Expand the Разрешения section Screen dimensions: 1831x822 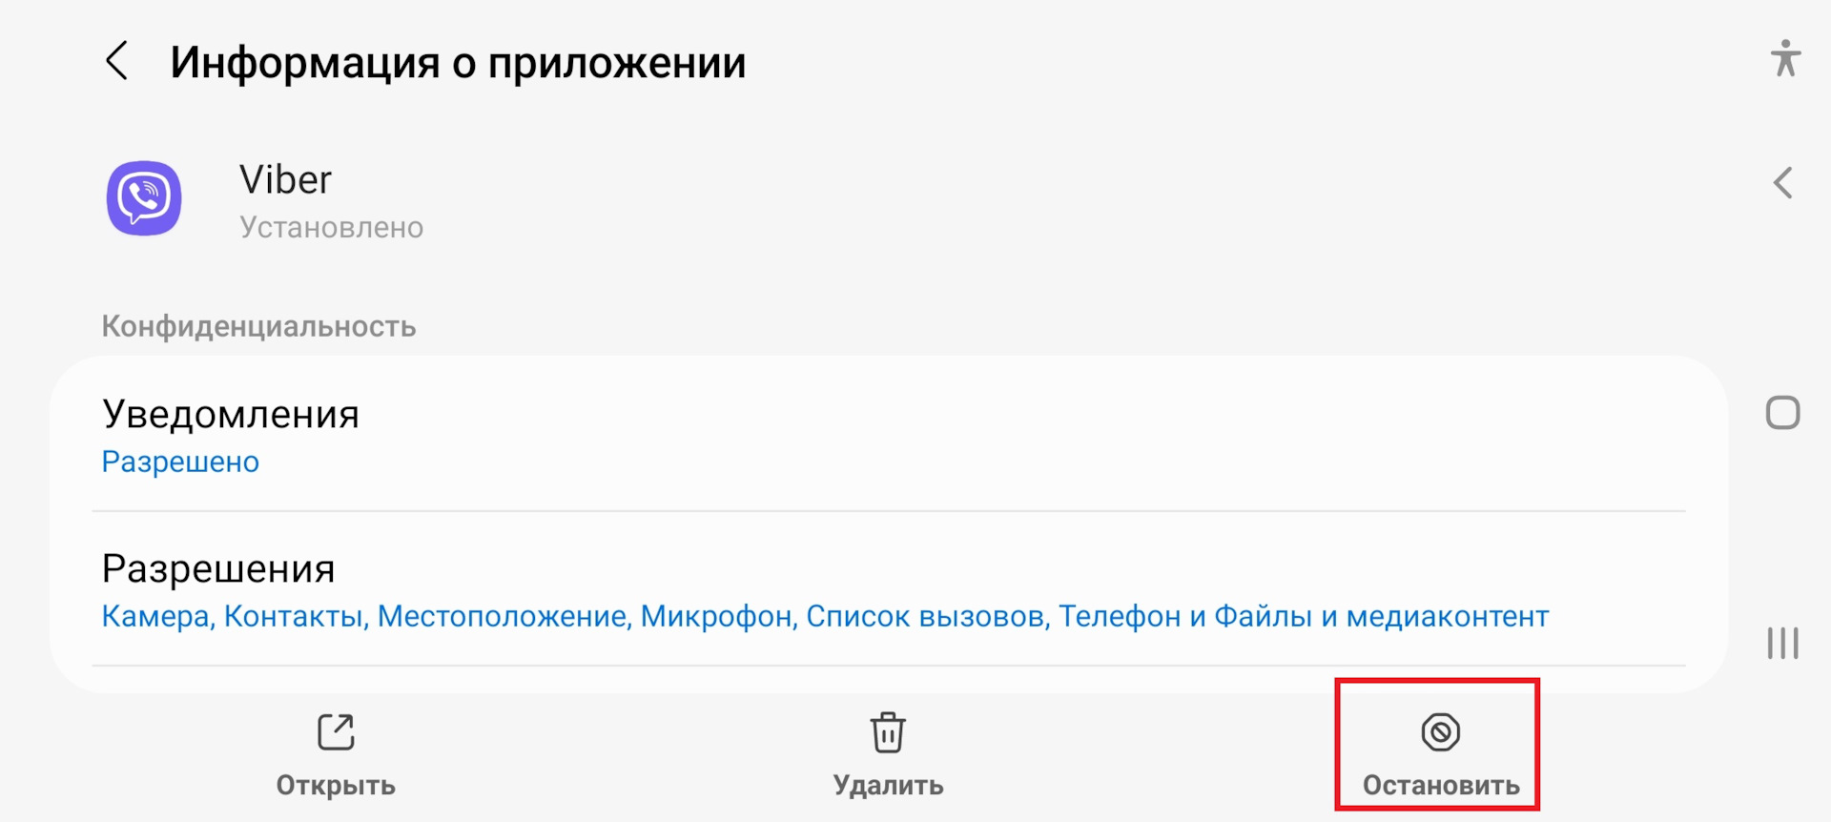point(217,568)
